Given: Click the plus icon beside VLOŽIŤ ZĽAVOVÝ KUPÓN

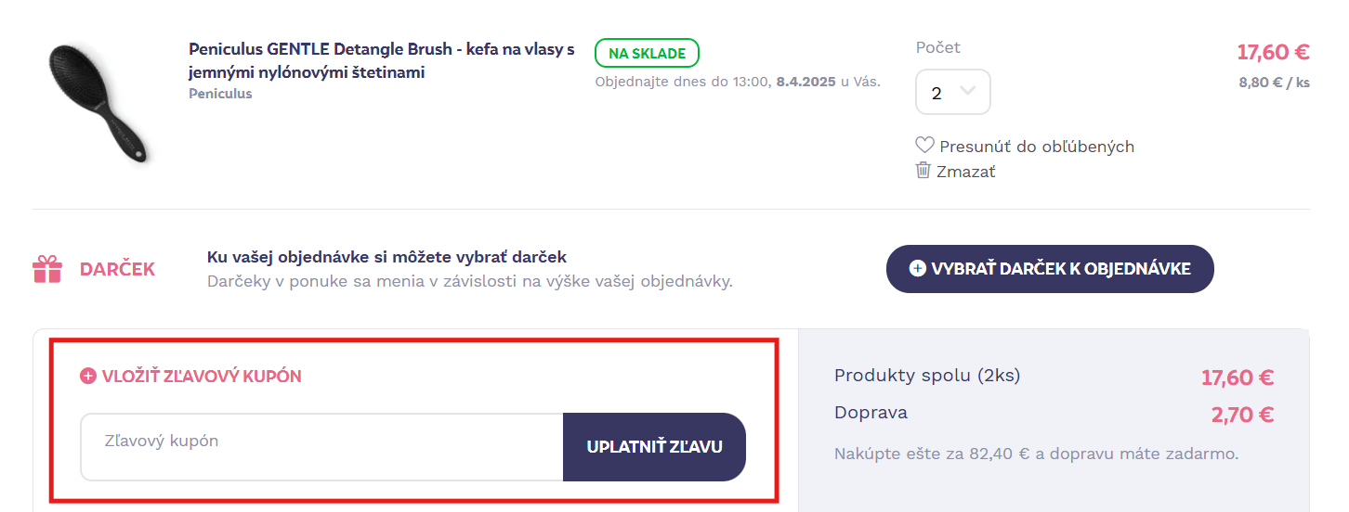Looking at the screenshot, I should coord(88,376).
